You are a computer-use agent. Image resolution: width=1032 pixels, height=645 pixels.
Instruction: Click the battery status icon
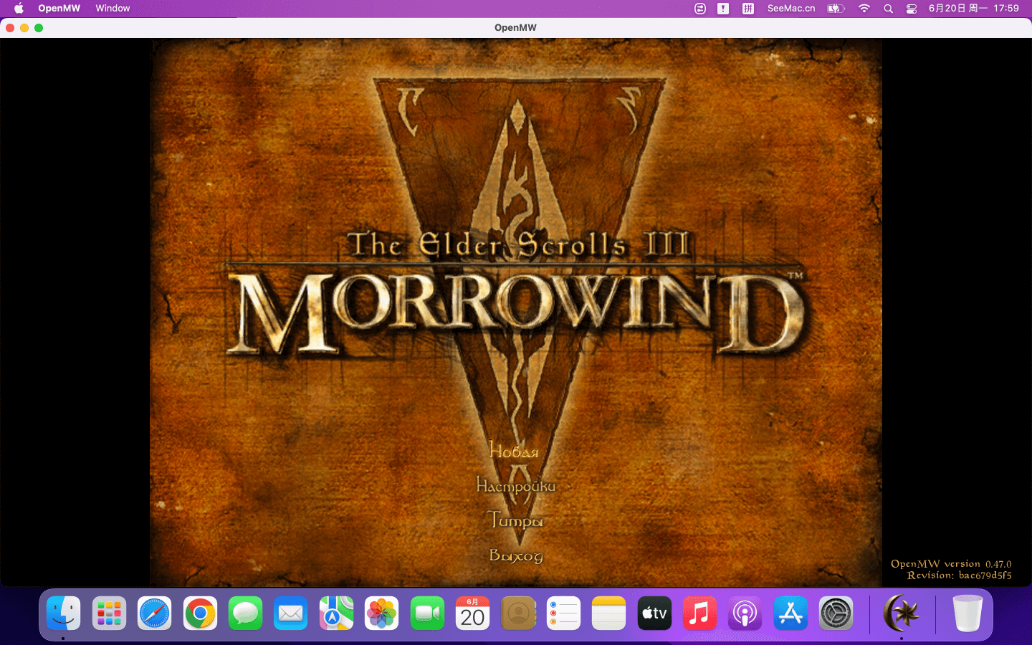coord(836,9)
